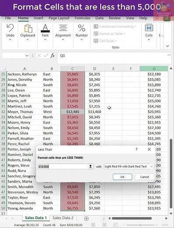The image size is (174, 228).
Task: Open Format as Table dropdown
Action: tap(110, 34)
